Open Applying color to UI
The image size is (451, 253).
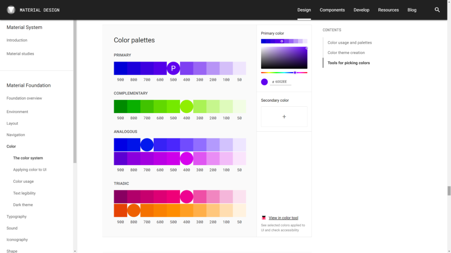(30, 170)
